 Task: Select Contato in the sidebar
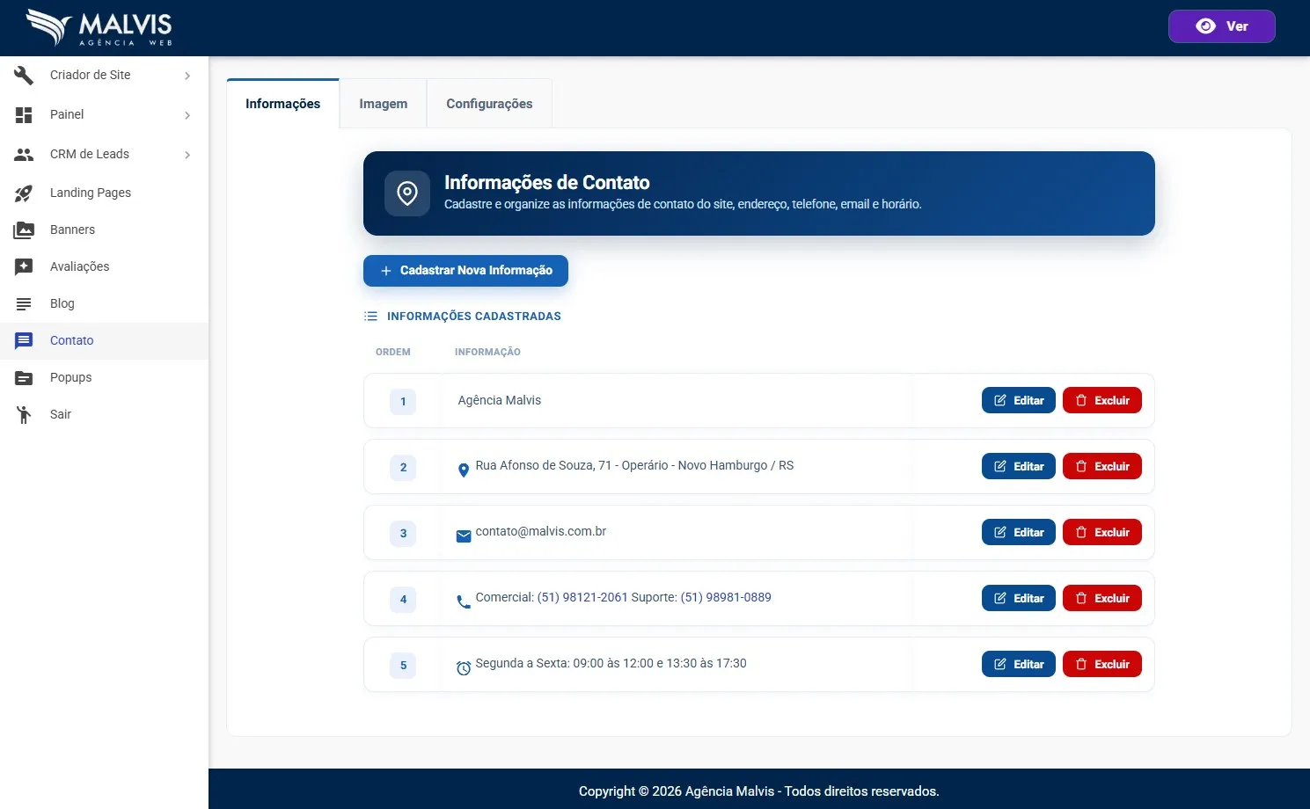click(104, 340)
